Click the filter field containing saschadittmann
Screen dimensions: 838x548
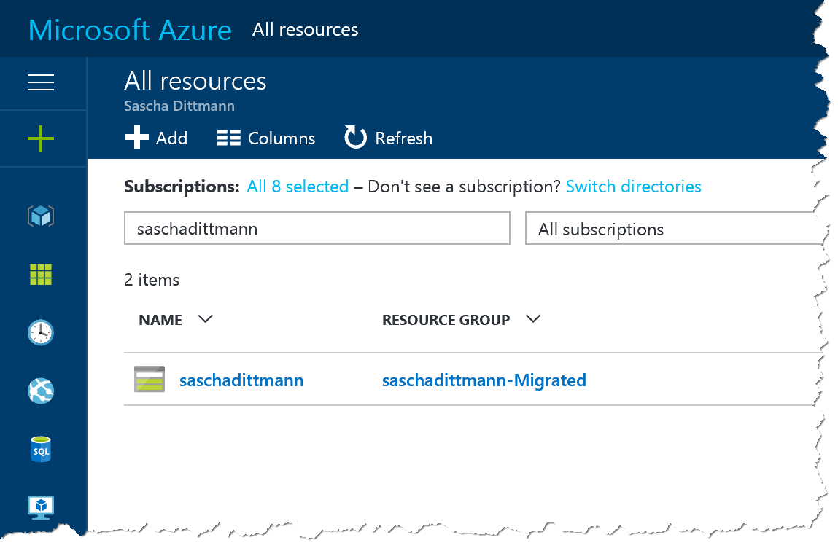317,229
